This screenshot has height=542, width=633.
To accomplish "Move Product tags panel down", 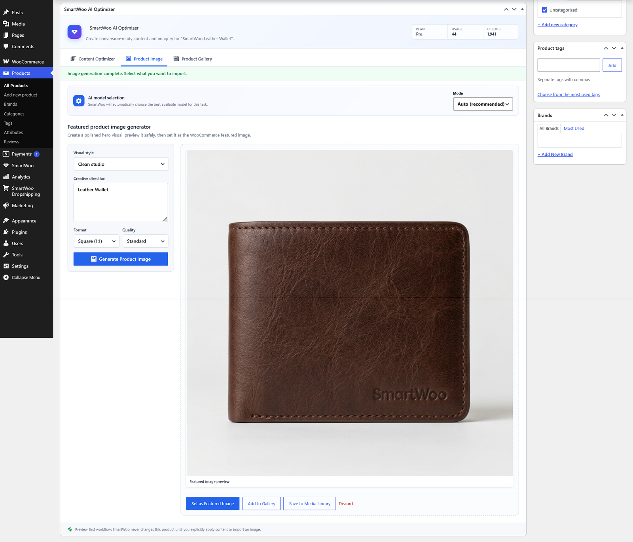I will coord(614,48).
